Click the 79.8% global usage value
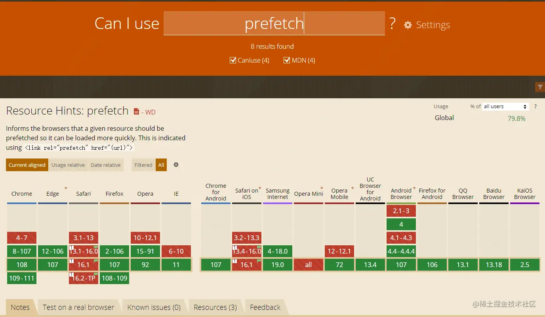The width and height of the screenshot is (545, 317). [x=516, y=118]
